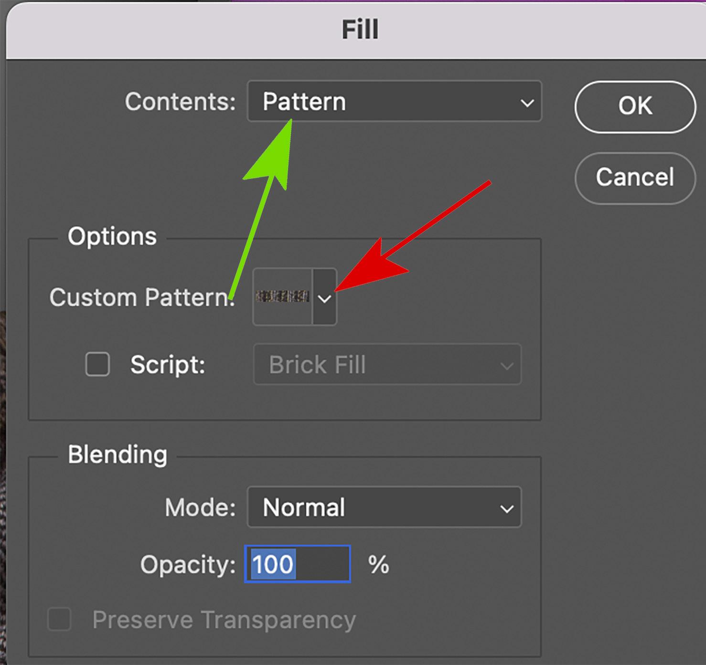Toggle the Preserve Transparency checkbox

(60, 620)
